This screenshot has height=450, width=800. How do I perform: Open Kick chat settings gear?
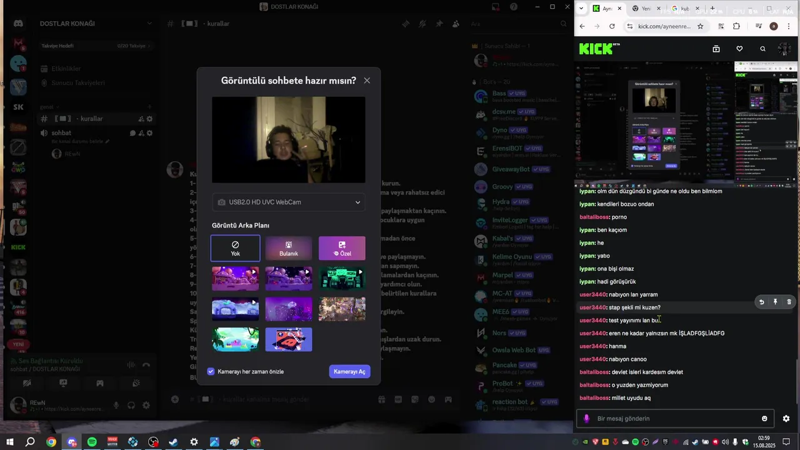coord(786,419)
